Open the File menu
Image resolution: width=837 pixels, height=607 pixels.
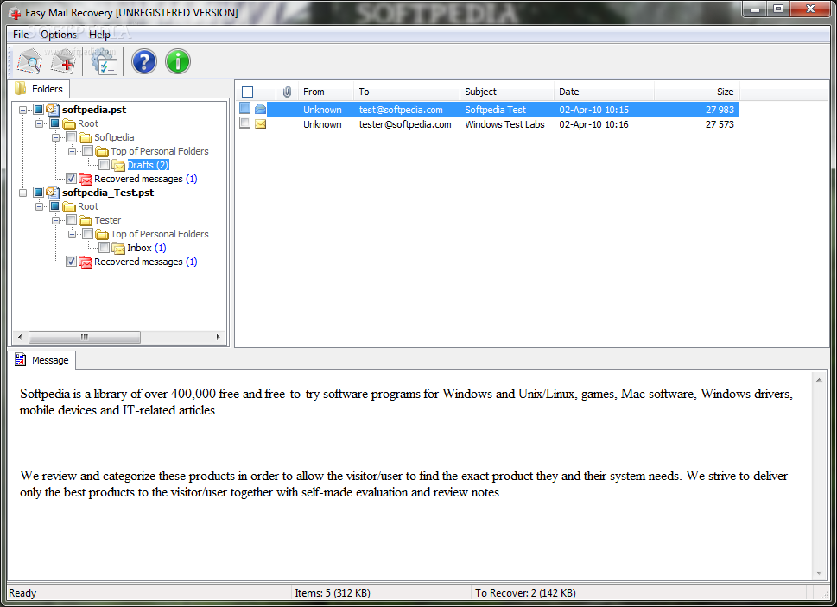(21, 35)
